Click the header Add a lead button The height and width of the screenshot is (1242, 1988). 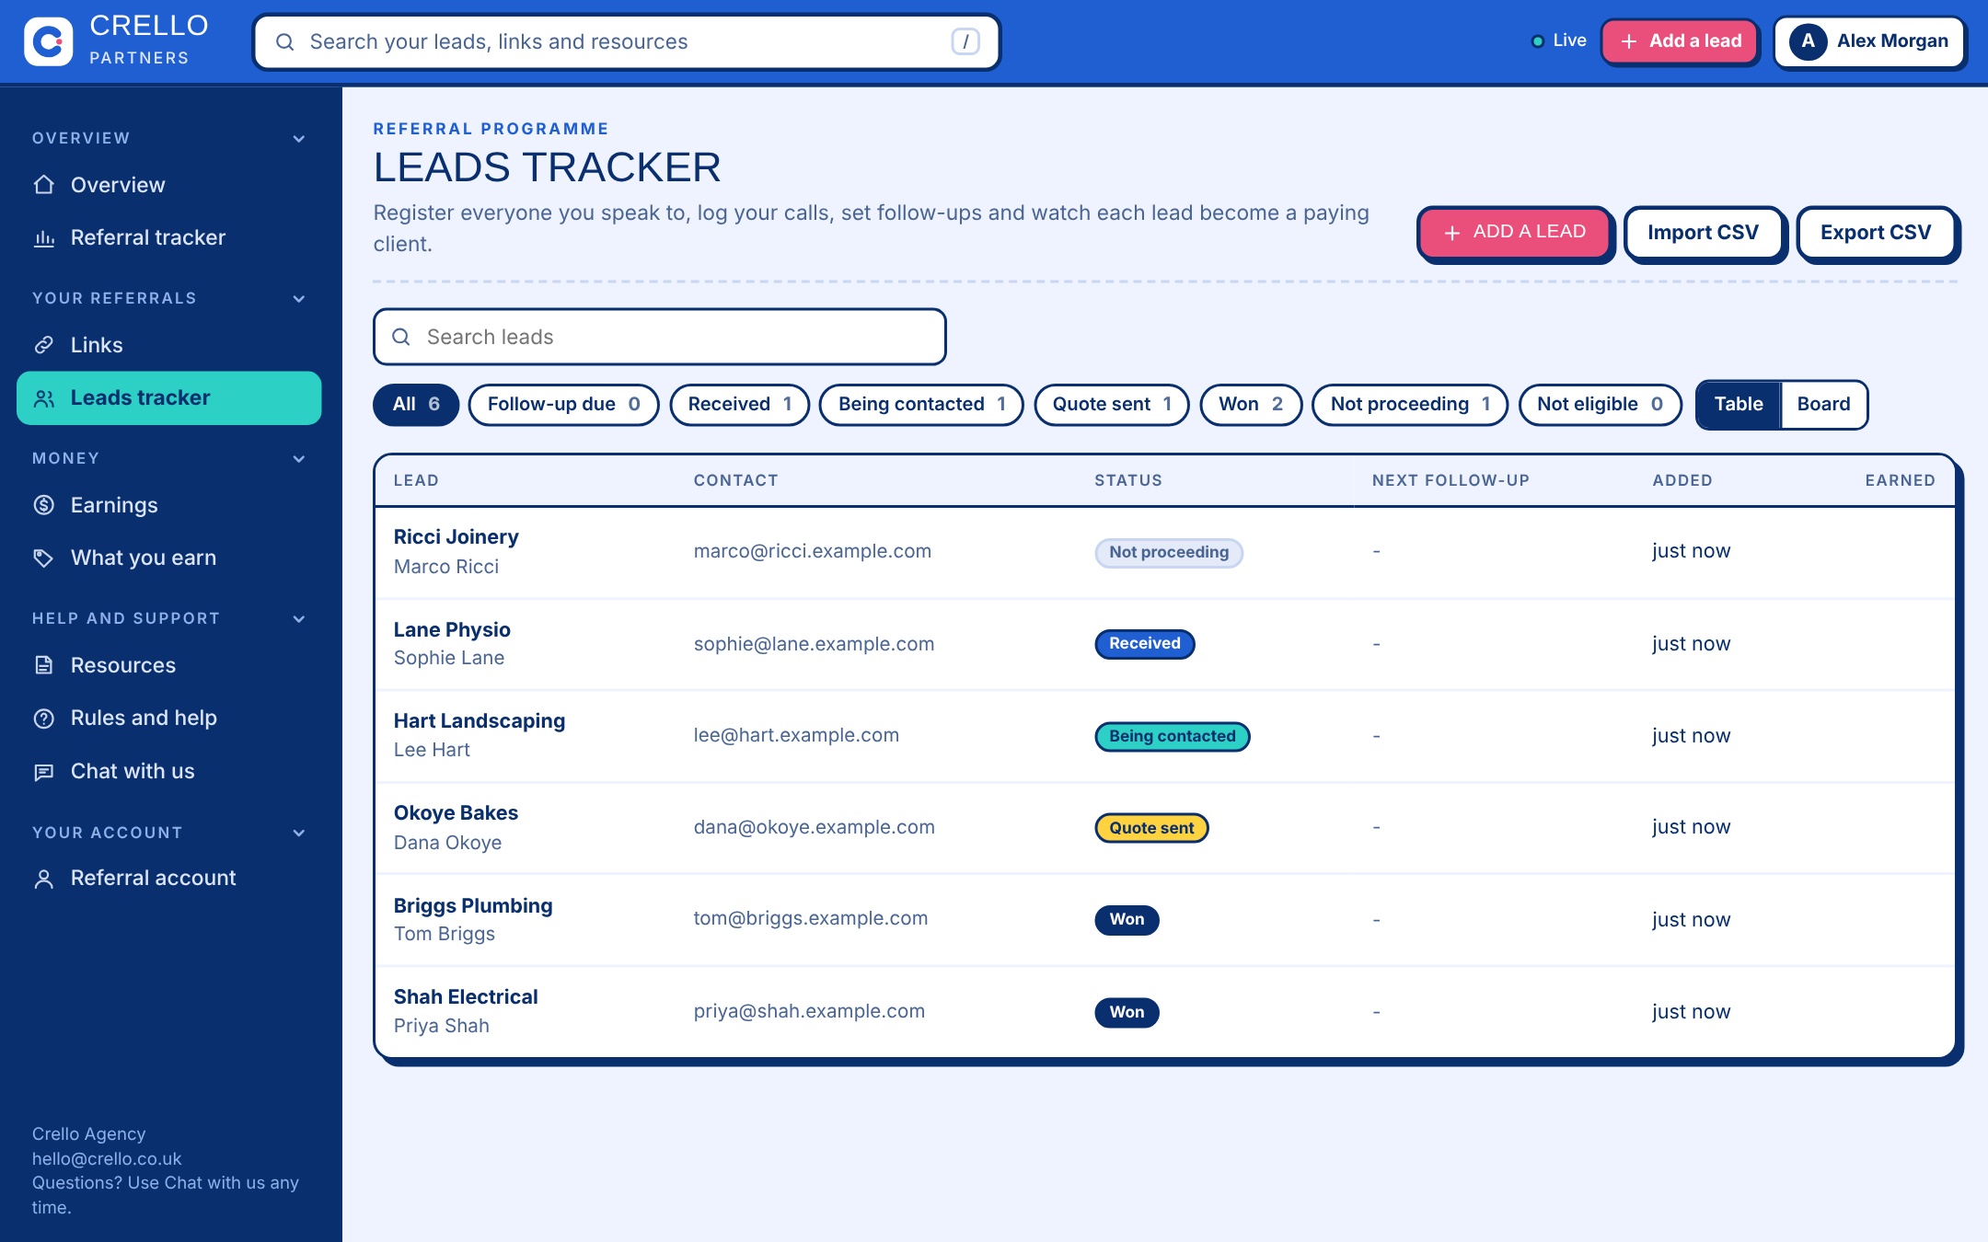point(1680,41)
